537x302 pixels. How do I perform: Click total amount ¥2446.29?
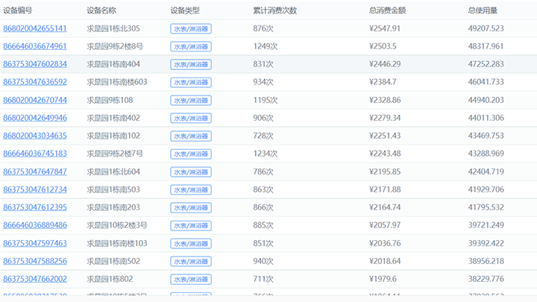(x=385, y=64)
